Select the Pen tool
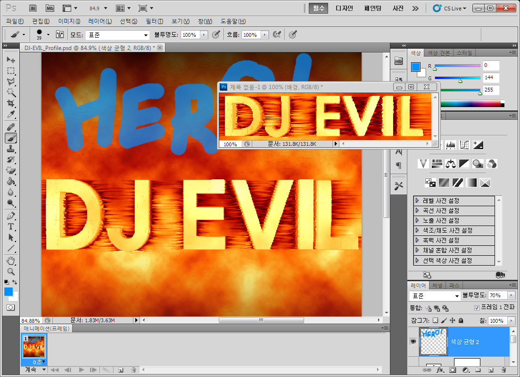 11,216
